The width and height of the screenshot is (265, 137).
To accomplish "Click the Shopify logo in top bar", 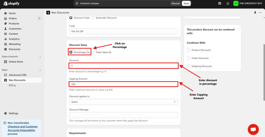I will click(12, 4).
